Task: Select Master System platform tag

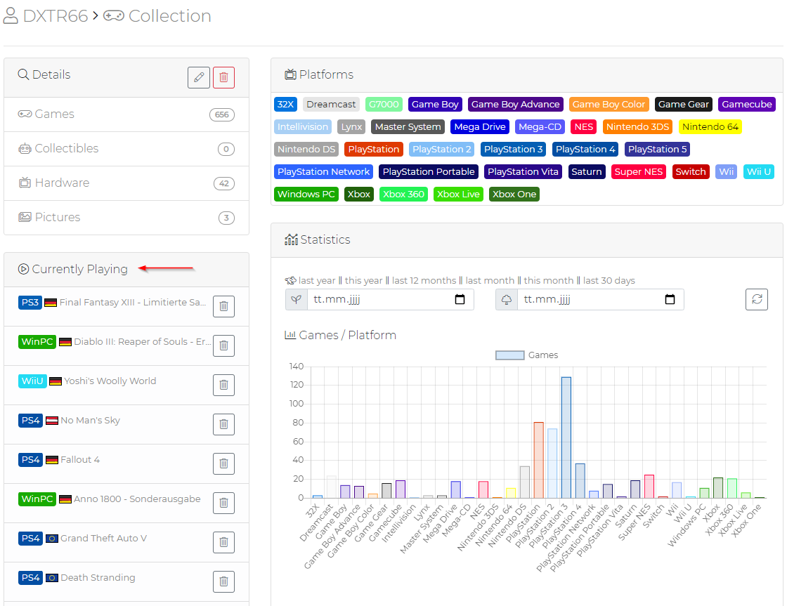Action: [x=408, y=127]
